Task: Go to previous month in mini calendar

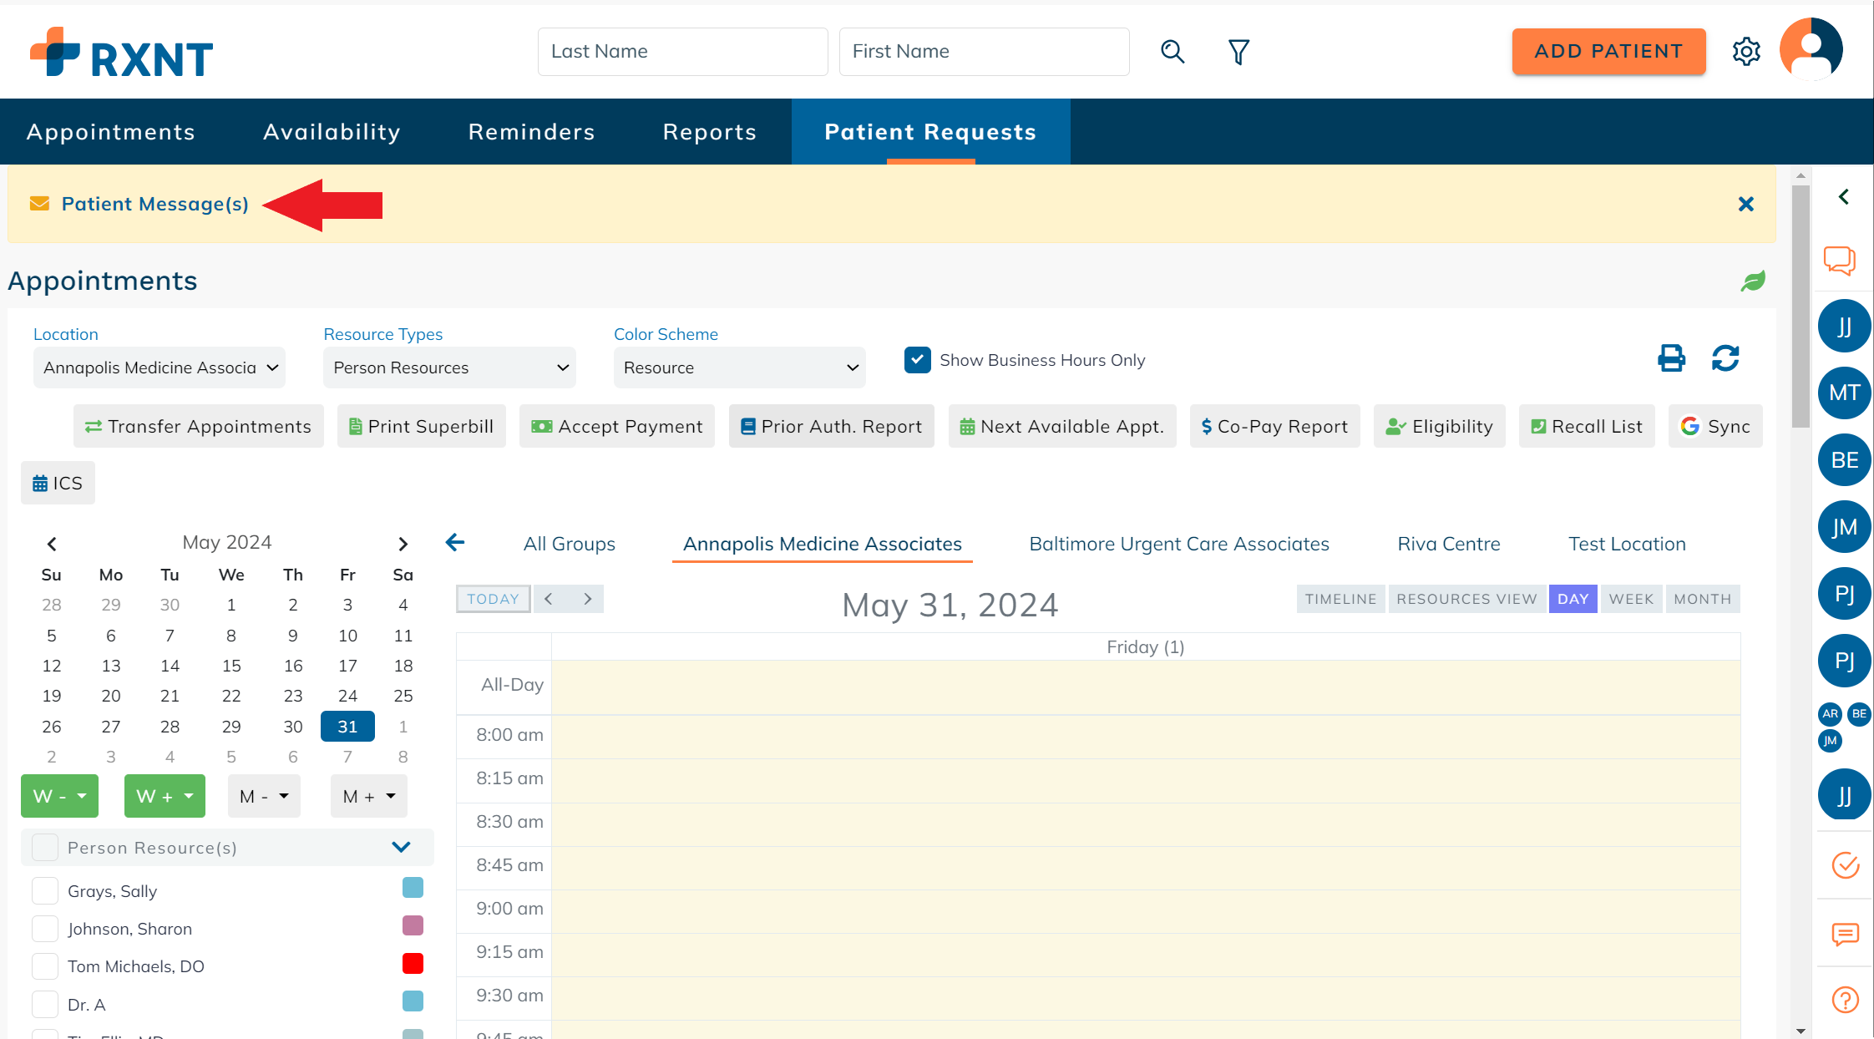Action: 52,544
